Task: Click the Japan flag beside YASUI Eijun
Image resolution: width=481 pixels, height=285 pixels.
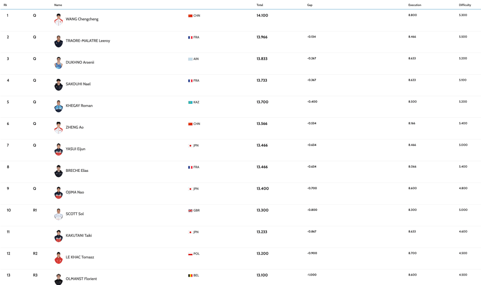Action: 190,146
